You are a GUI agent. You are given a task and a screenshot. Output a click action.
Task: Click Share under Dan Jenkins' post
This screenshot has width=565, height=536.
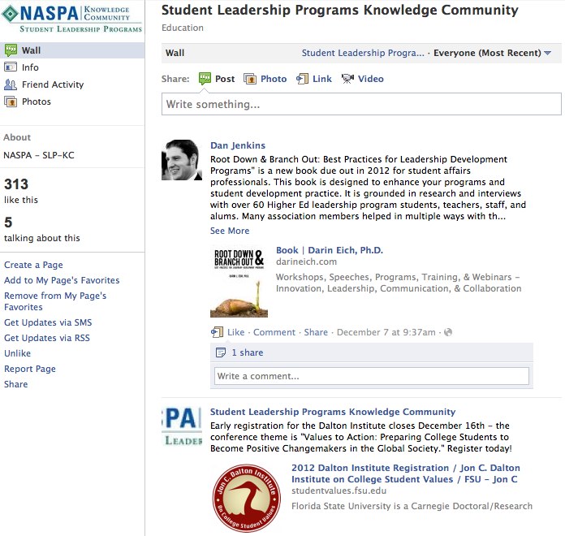coord(316,332)
